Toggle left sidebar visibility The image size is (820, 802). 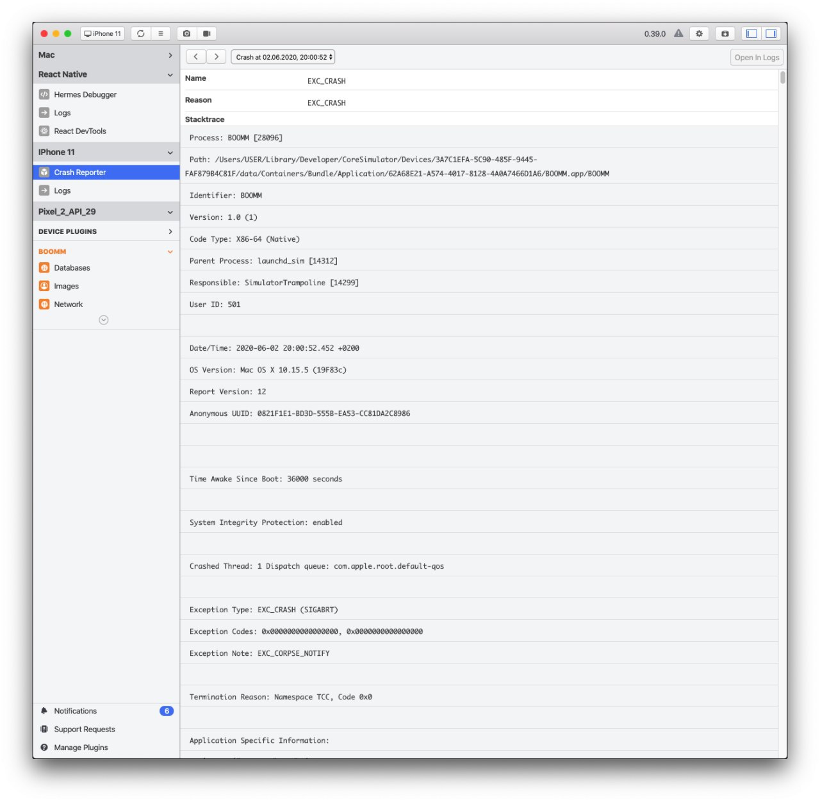point(752,34)
